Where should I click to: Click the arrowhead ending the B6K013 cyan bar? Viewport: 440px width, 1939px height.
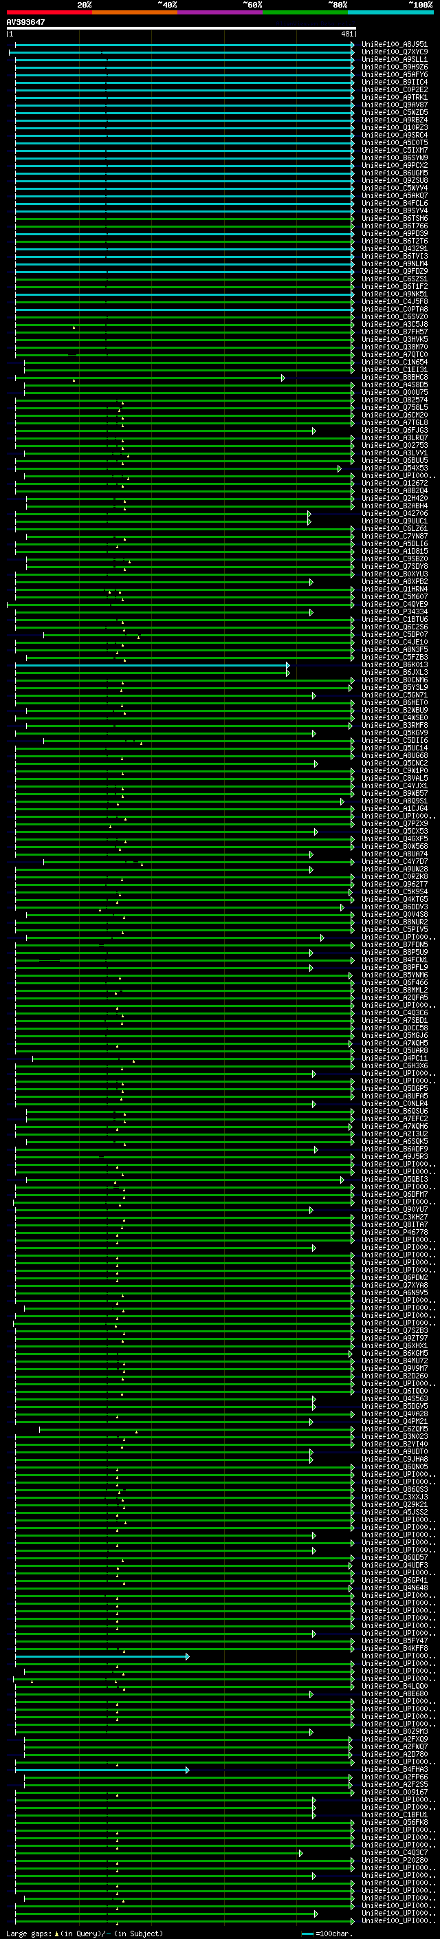coord(287,664)
